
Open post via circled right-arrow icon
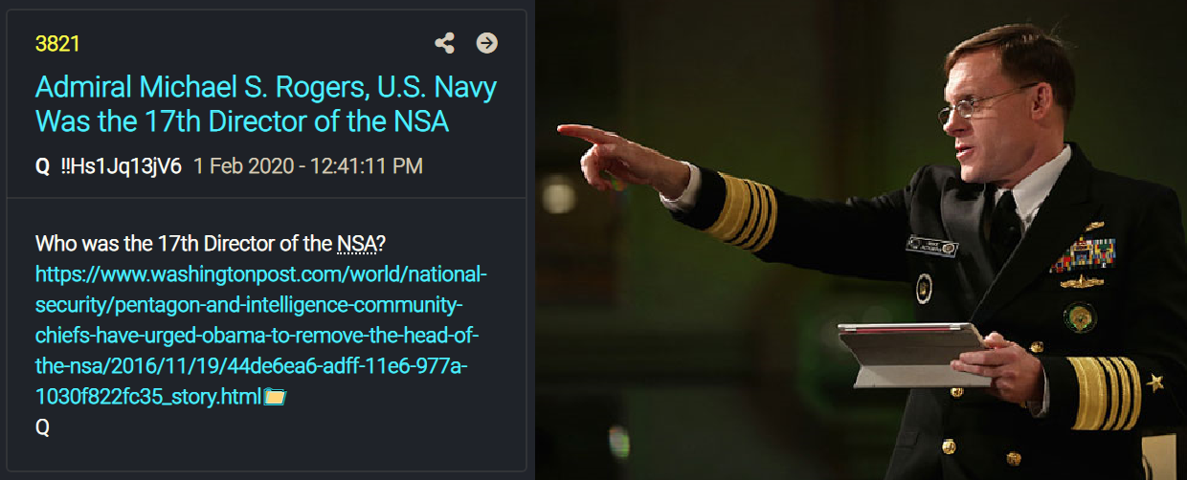click(x=487, y=43)
